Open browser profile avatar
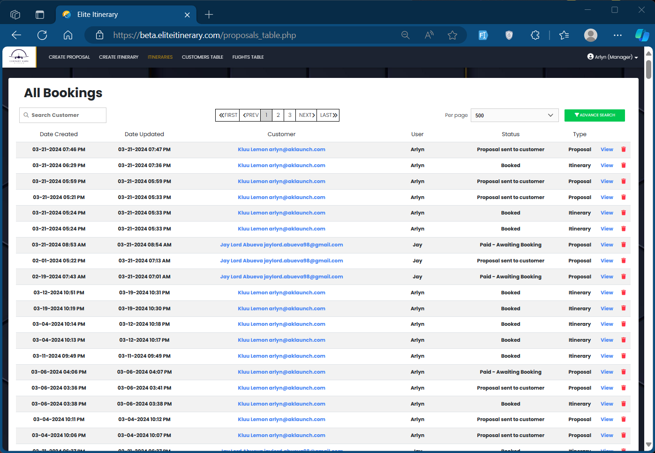This screenshot has height=453, width=655. [591, 35]
